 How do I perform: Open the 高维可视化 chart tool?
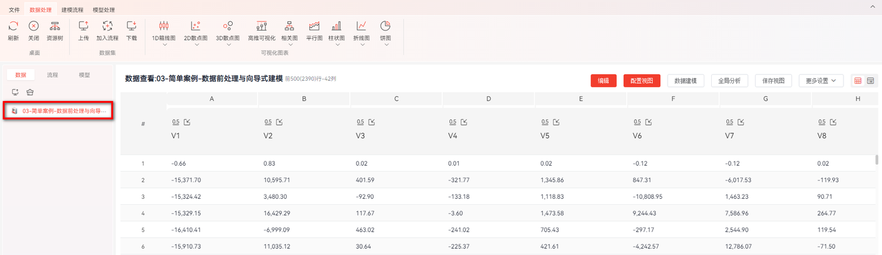(262, 26)
